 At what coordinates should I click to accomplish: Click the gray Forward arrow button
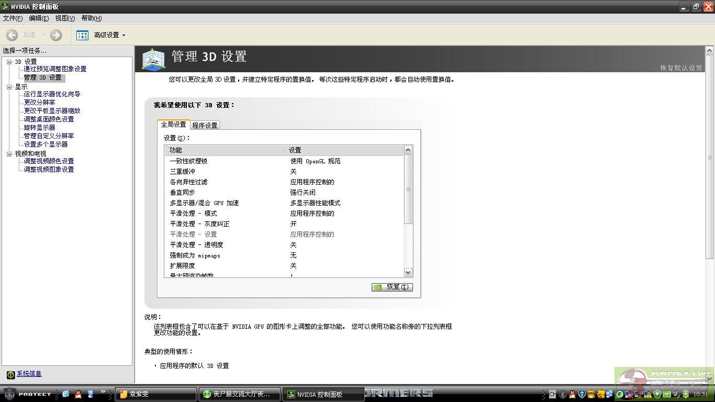[56, 35]
